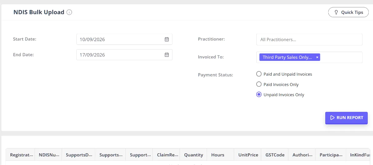Select Paid and Unpaid Invoices option
The image size is (373, 165).
(x=259, y=74)
